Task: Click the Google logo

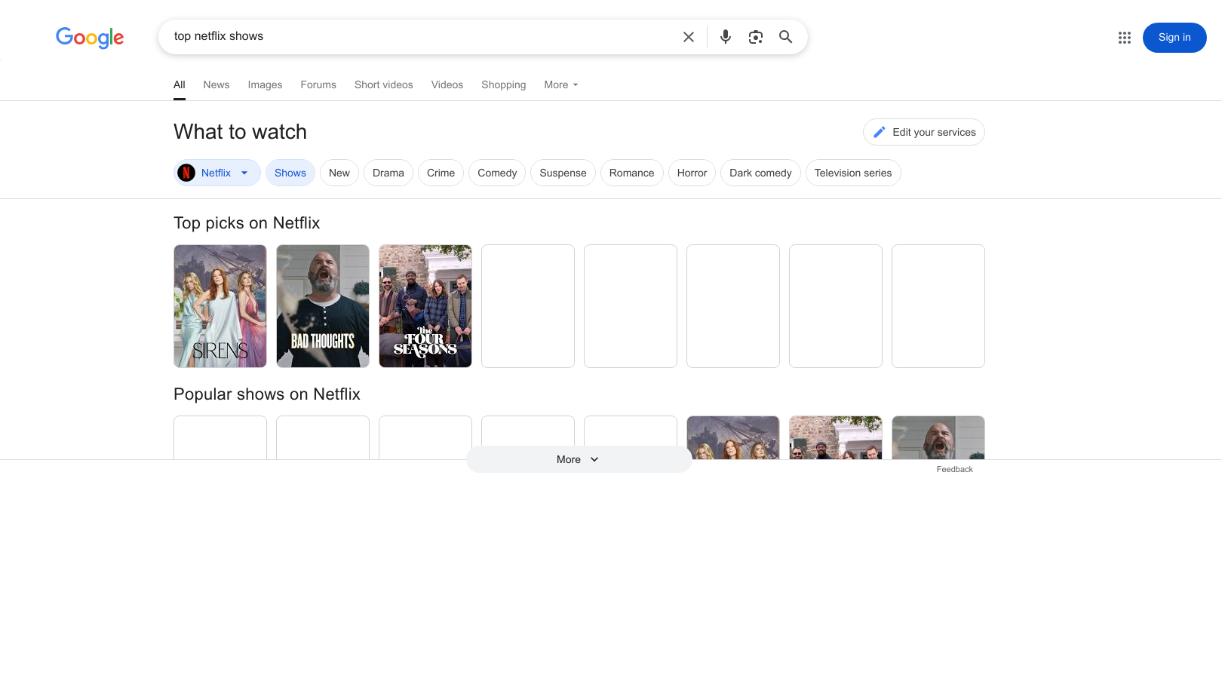Action: click(x=90, y=37)
